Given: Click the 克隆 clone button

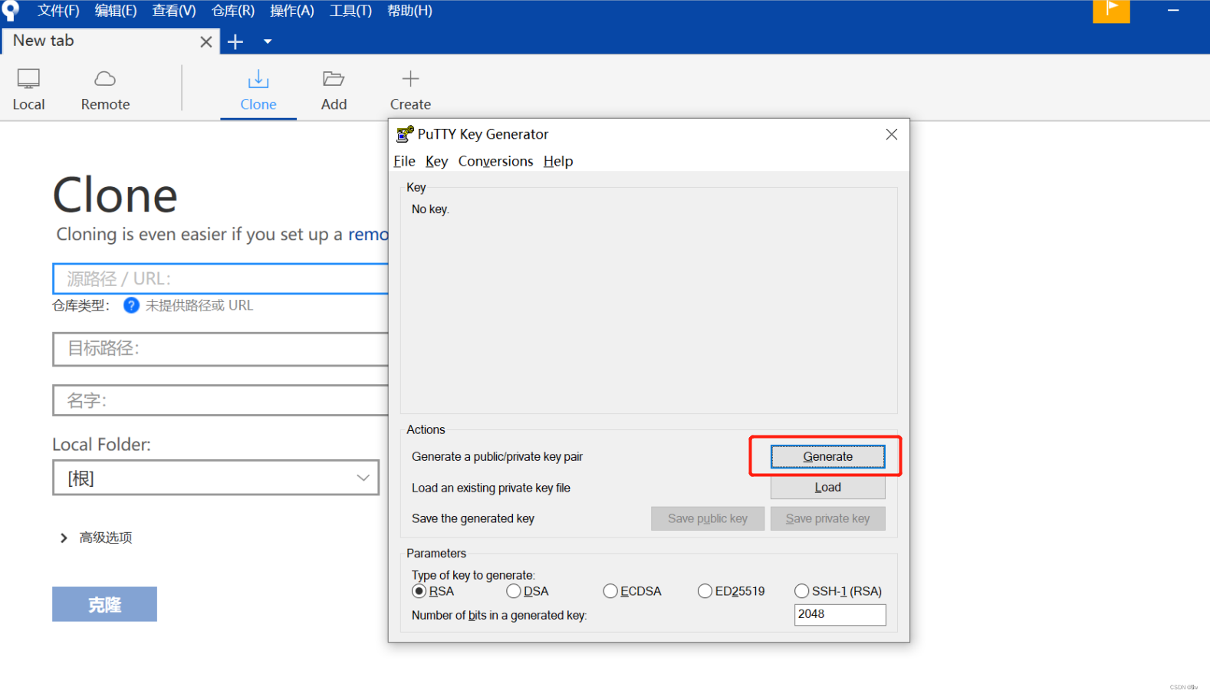Looking at the screenshot, I should pos(104,604).
